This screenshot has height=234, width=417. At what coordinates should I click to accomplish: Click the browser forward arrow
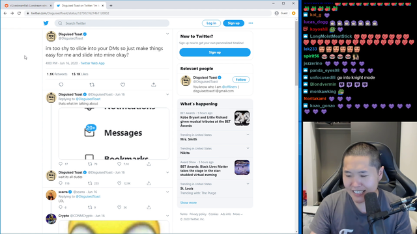pyautogui.click(x=12, y=13)
